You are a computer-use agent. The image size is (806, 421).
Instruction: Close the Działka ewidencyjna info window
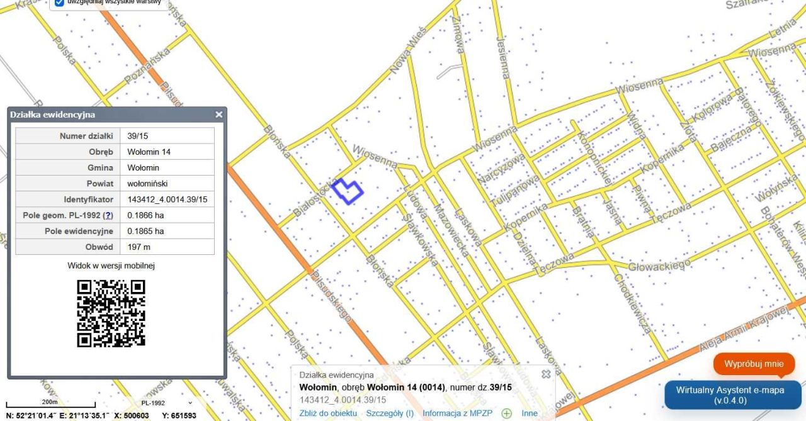tap(219, 115)
